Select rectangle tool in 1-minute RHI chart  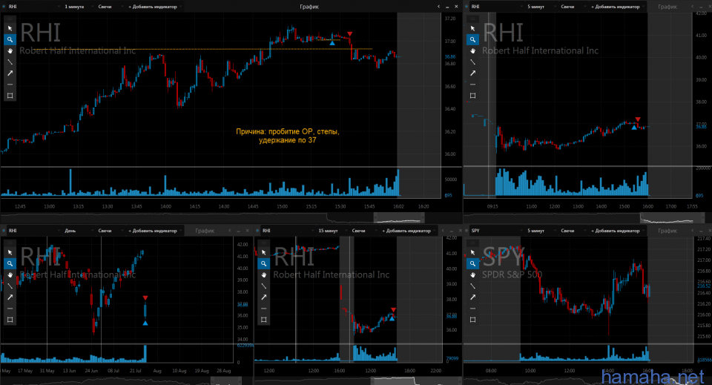[x=10, y=96]
